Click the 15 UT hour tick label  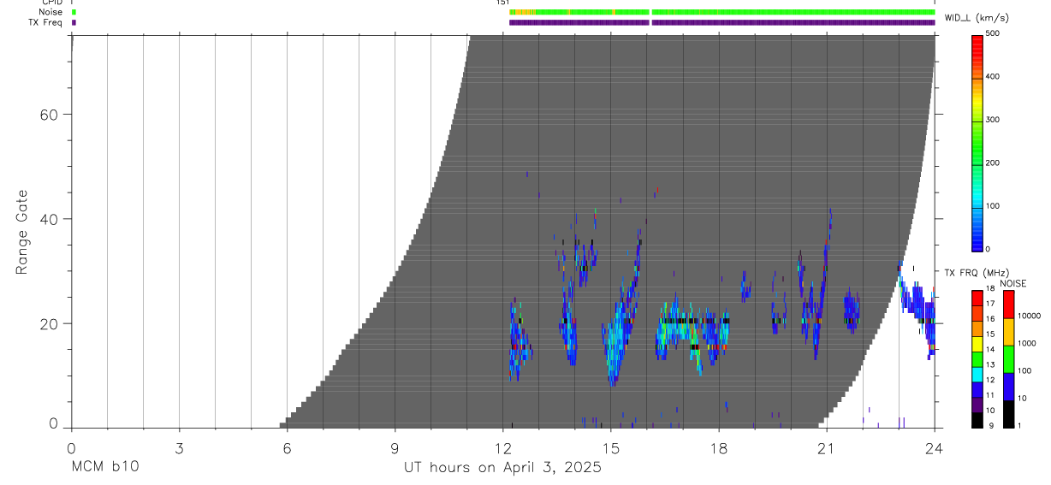610,447
